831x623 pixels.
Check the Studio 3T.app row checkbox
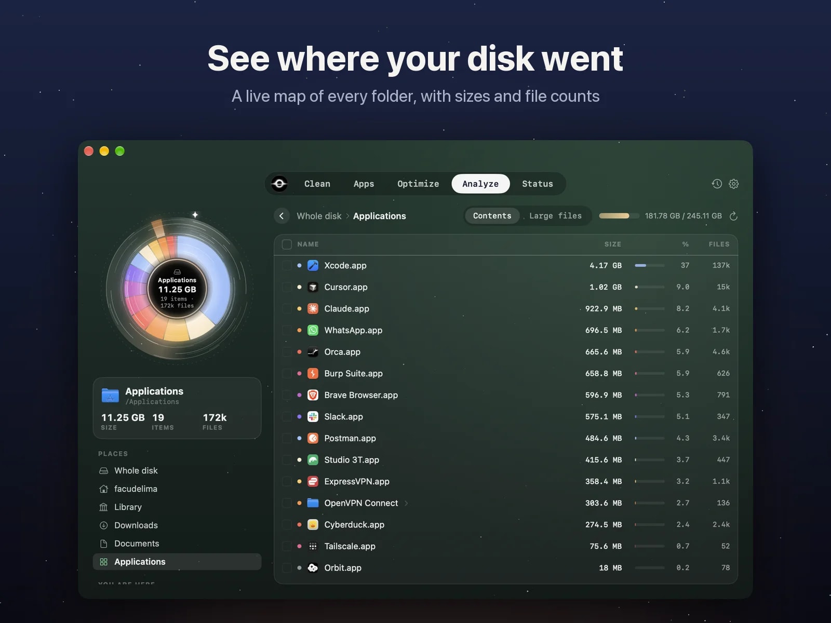287,460
